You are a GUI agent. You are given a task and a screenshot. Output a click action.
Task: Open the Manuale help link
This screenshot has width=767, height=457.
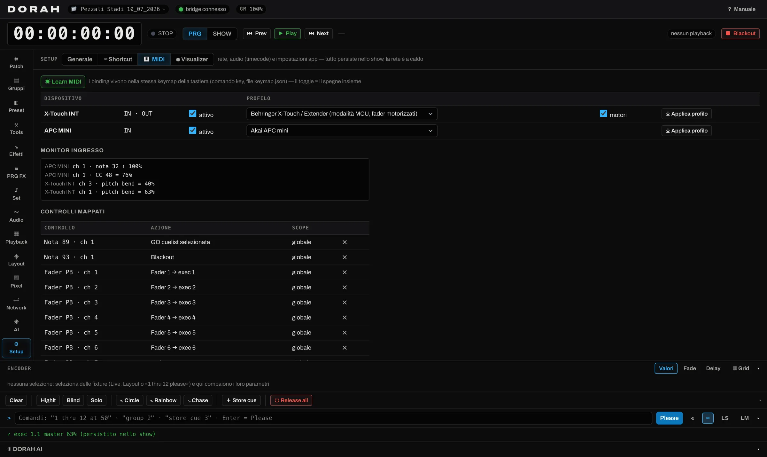[741, 9]
